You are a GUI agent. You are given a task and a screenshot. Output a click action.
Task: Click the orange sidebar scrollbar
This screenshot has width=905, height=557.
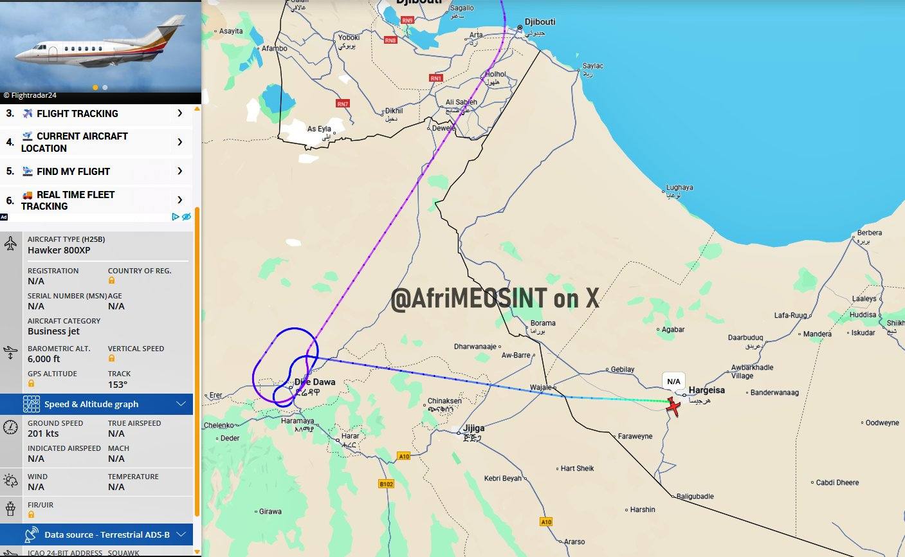pos(197,360)
